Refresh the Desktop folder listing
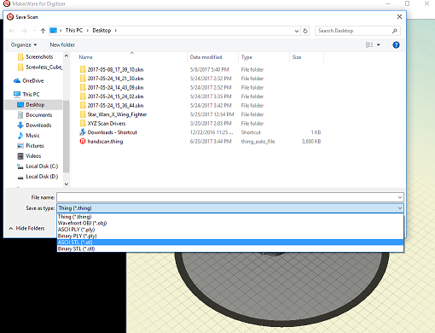 click(305, 31)
